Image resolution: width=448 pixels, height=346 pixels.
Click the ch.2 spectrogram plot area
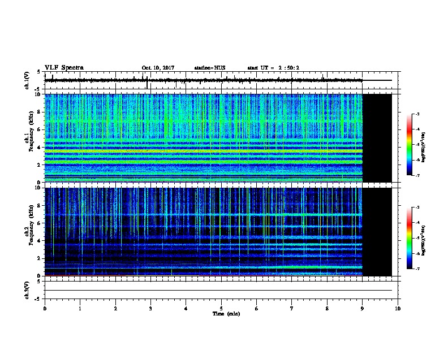218,232
